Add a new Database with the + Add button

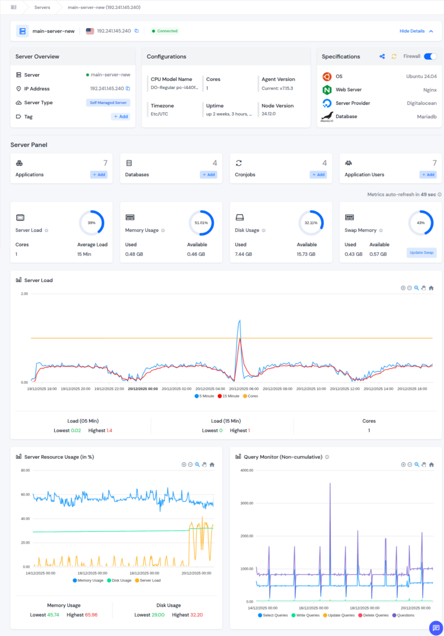pos(209,175)
